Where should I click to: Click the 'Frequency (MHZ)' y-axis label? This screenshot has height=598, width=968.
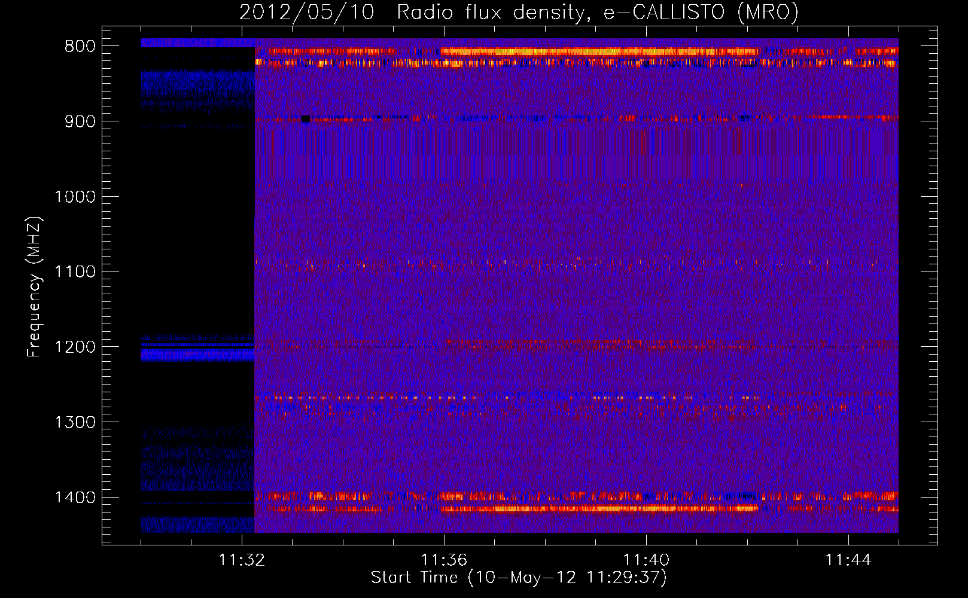(x=34, y=287)
